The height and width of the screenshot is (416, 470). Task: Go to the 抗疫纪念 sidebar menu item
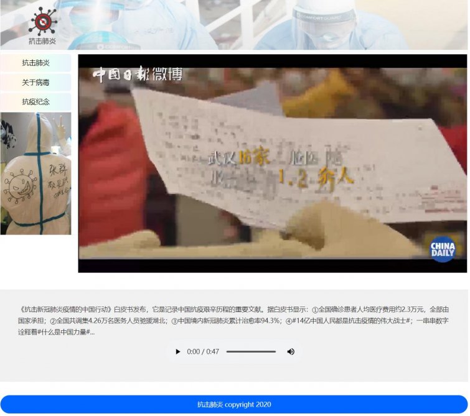(x=36, y=101)
